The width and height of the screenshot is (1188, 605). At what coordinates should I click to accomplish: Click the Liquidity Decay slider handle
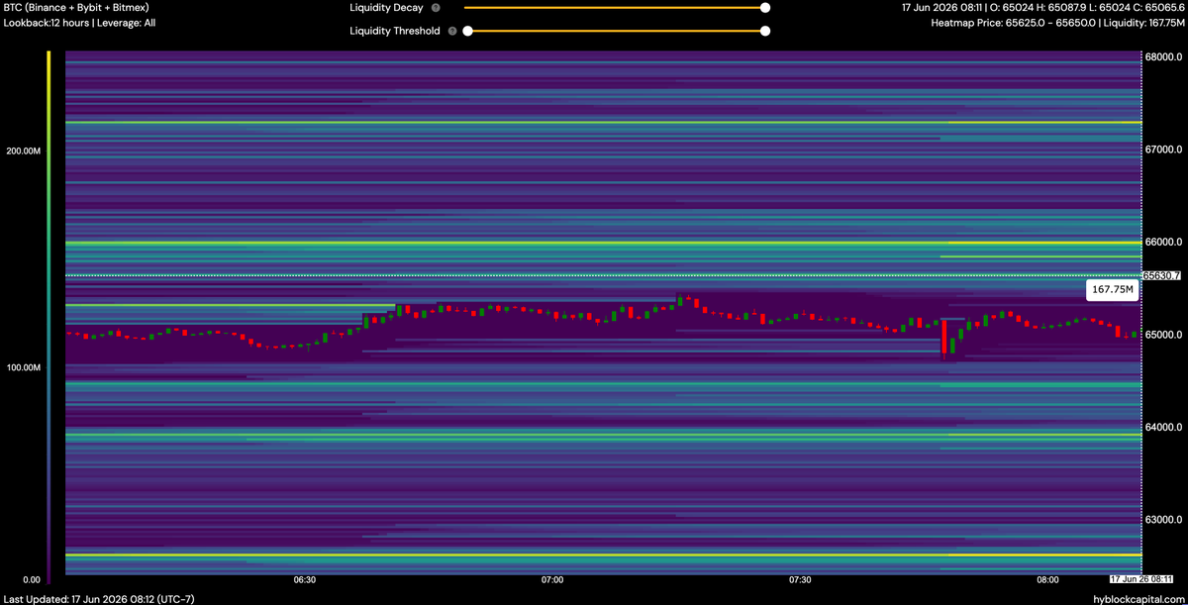pyautogui.click(x=765, y=8)
